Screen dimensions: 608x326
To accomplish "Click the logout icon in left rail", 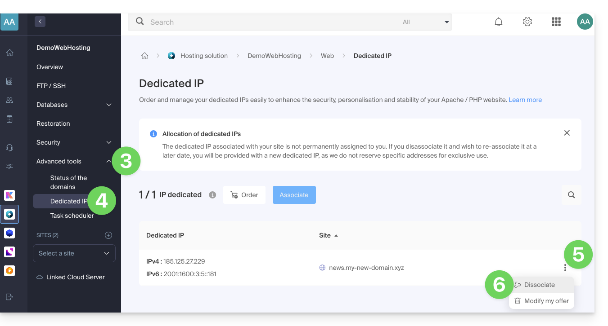I will (9, 297).
